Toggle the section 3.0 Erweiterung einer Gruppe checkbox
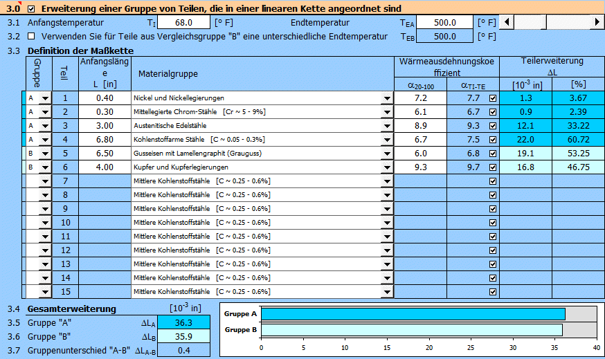 [30, 9]
